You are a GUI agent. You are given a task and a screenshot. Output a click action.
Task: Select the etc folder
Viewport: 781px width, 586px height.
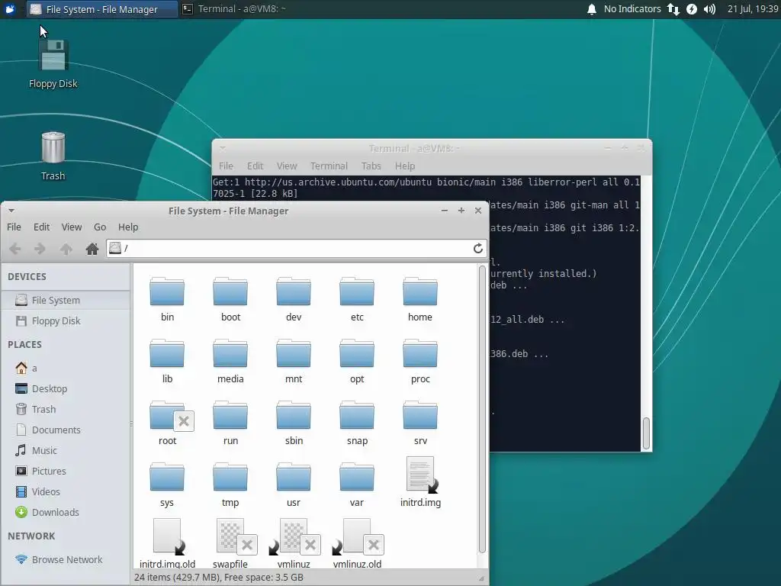[x=357, y=299]
